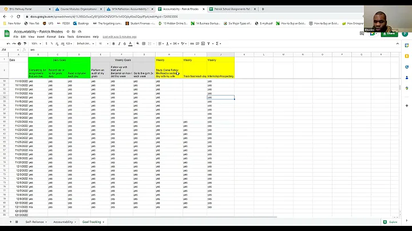Reload the page in browser
This screenshot has height=231, width=412.
point(18,17)
